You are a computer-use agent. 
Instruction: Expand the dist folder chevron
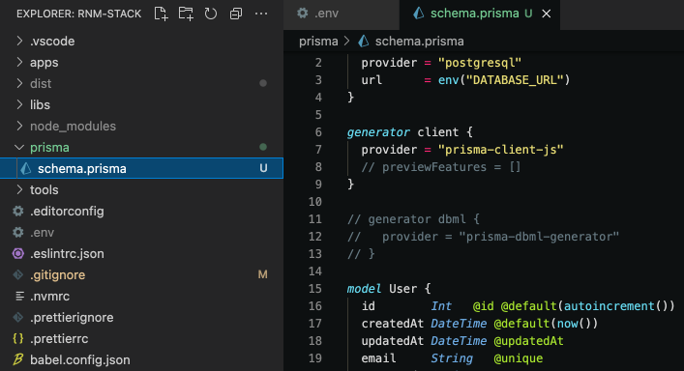[x=19, y=83]
